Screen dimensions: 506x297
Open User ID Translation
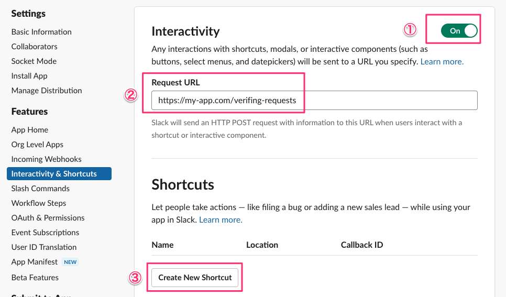44,247
